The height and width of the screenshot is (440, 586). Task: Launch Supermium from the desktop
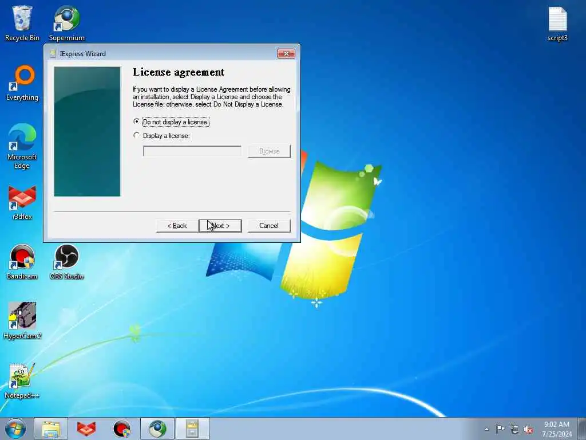(x=67, y=23)
